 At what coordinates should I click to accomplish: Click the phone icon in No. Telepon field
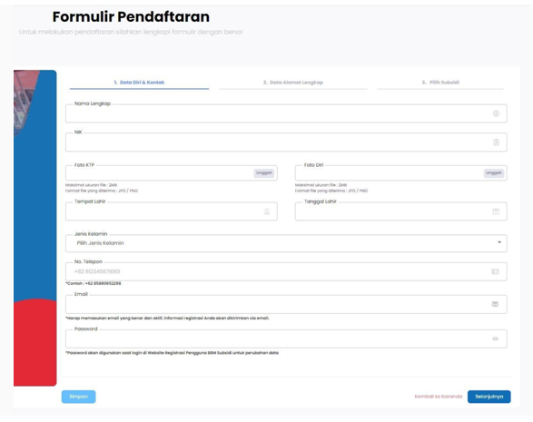tap(495, 271)
